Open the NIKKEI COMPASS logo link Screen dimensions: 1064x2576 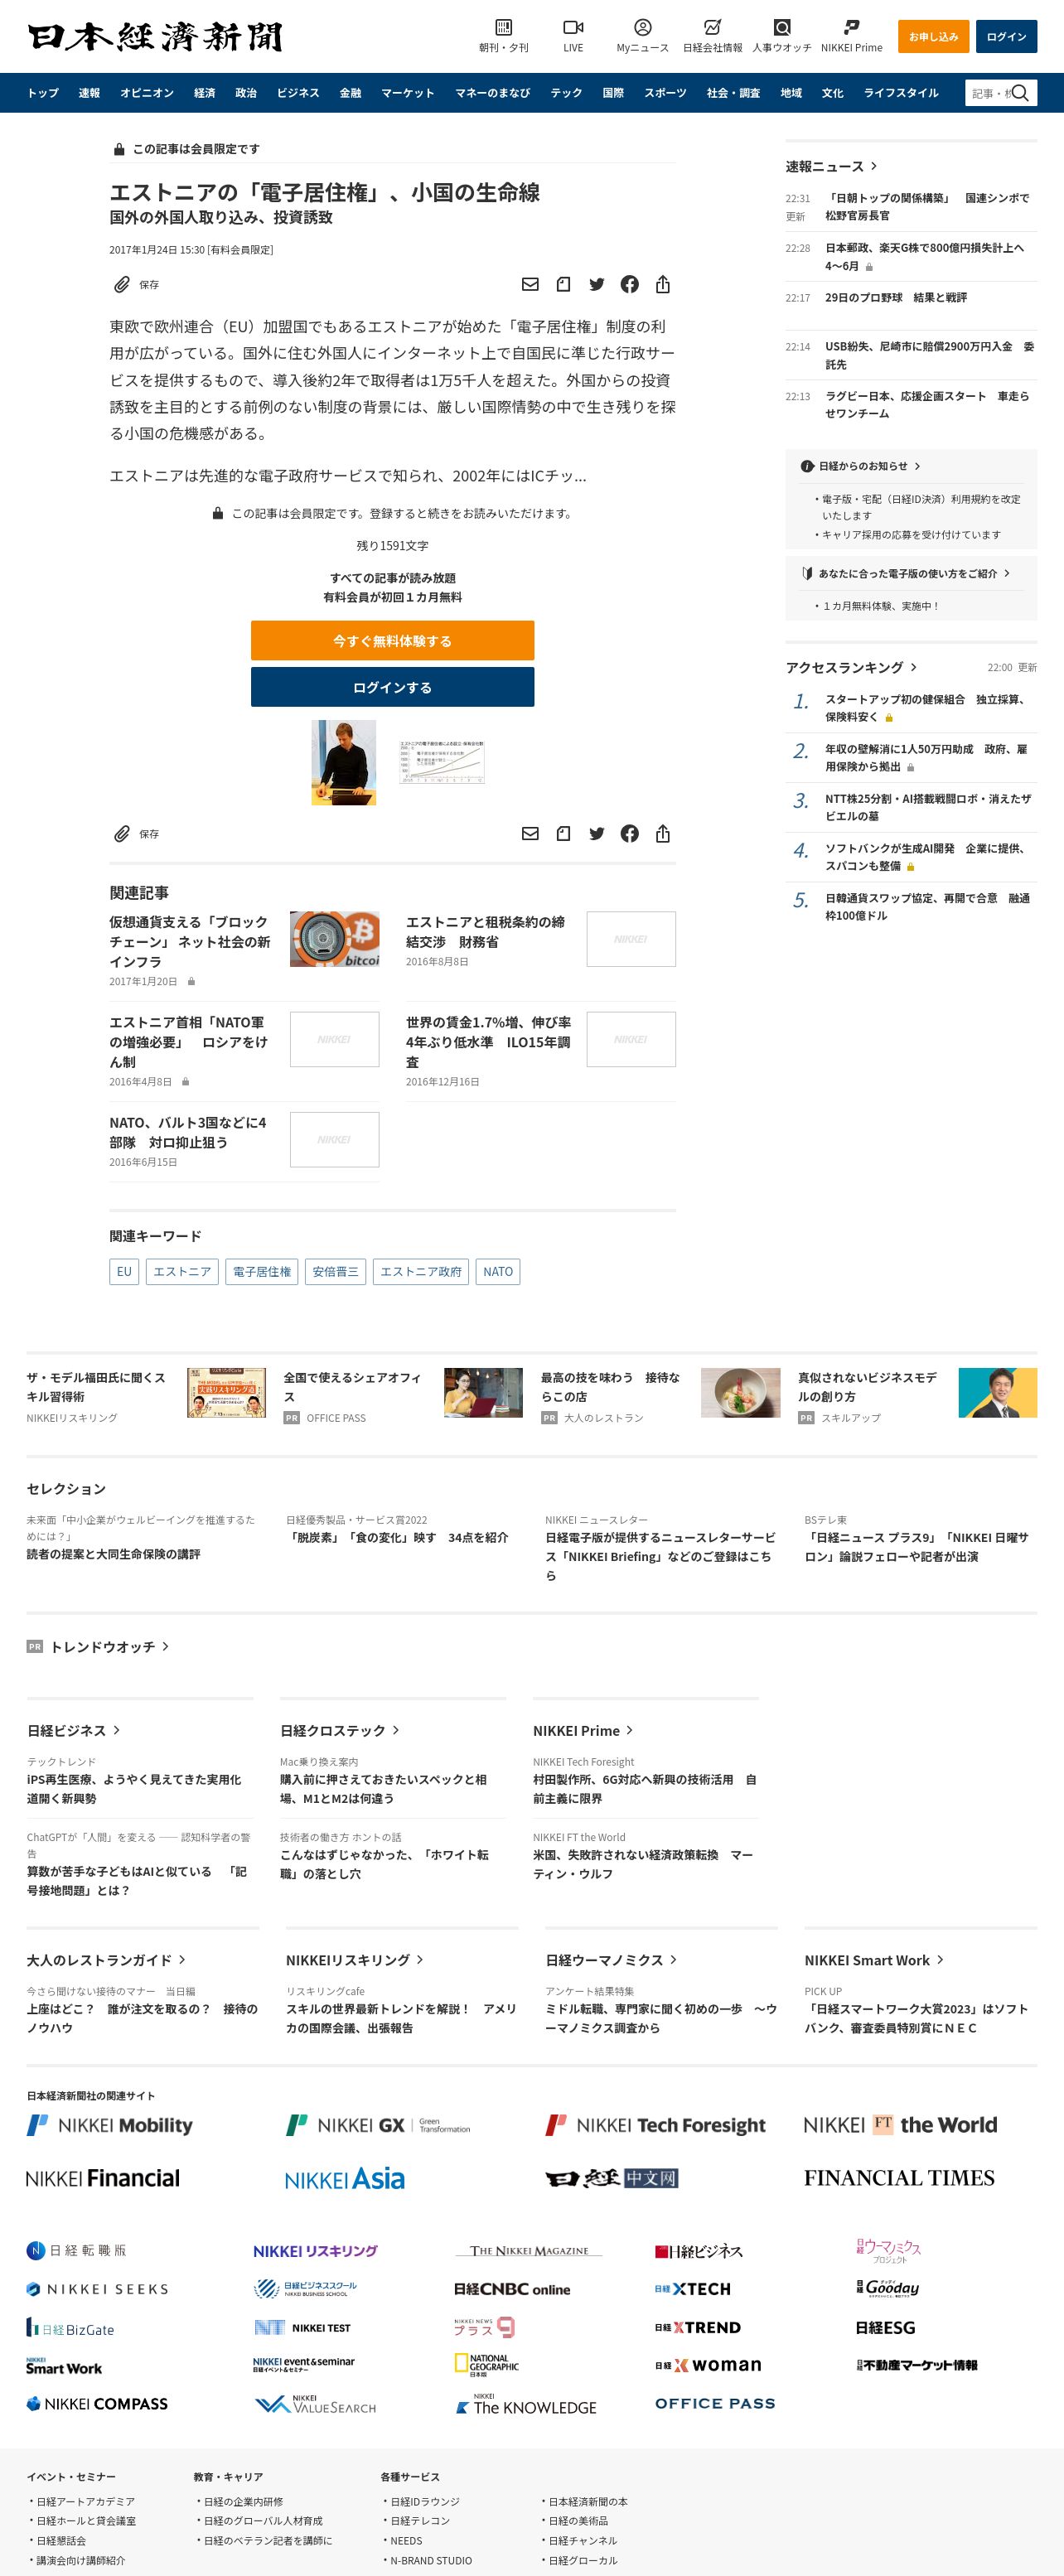97,2403
